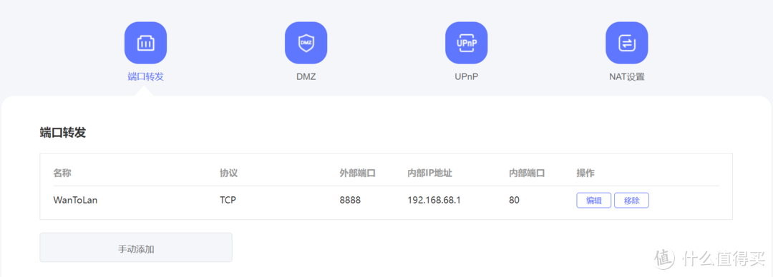Click the 内部IP地址 column header
The height and width of the screenshot is (277, 773).
(x=430, y=173)
